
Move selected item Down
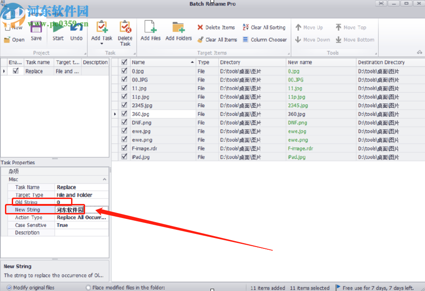[312, 39]
